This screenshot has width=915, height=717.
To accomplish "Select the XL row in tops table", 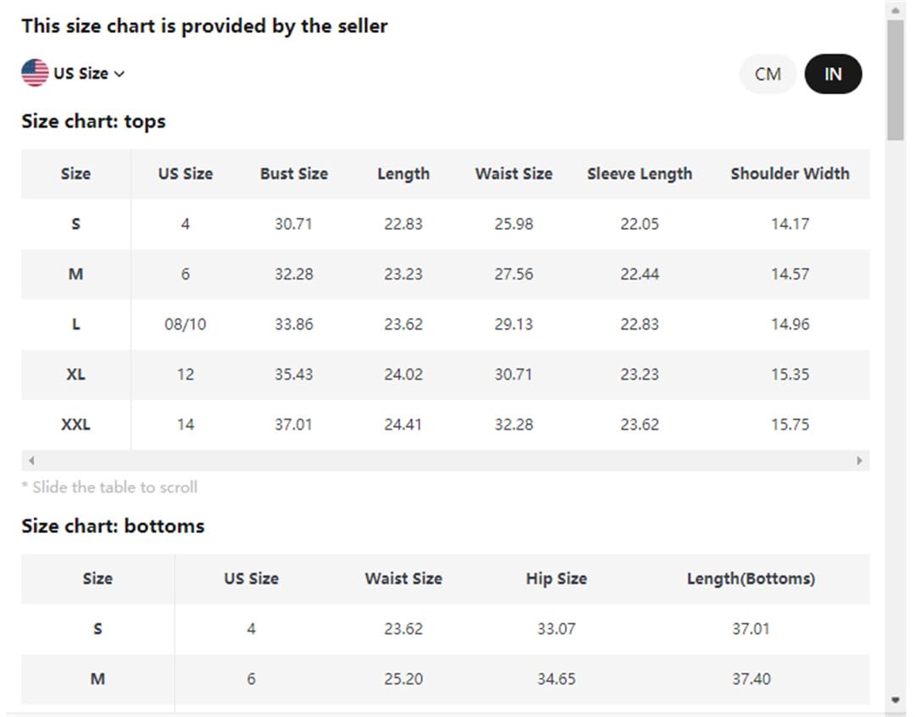I will (446, 375).
